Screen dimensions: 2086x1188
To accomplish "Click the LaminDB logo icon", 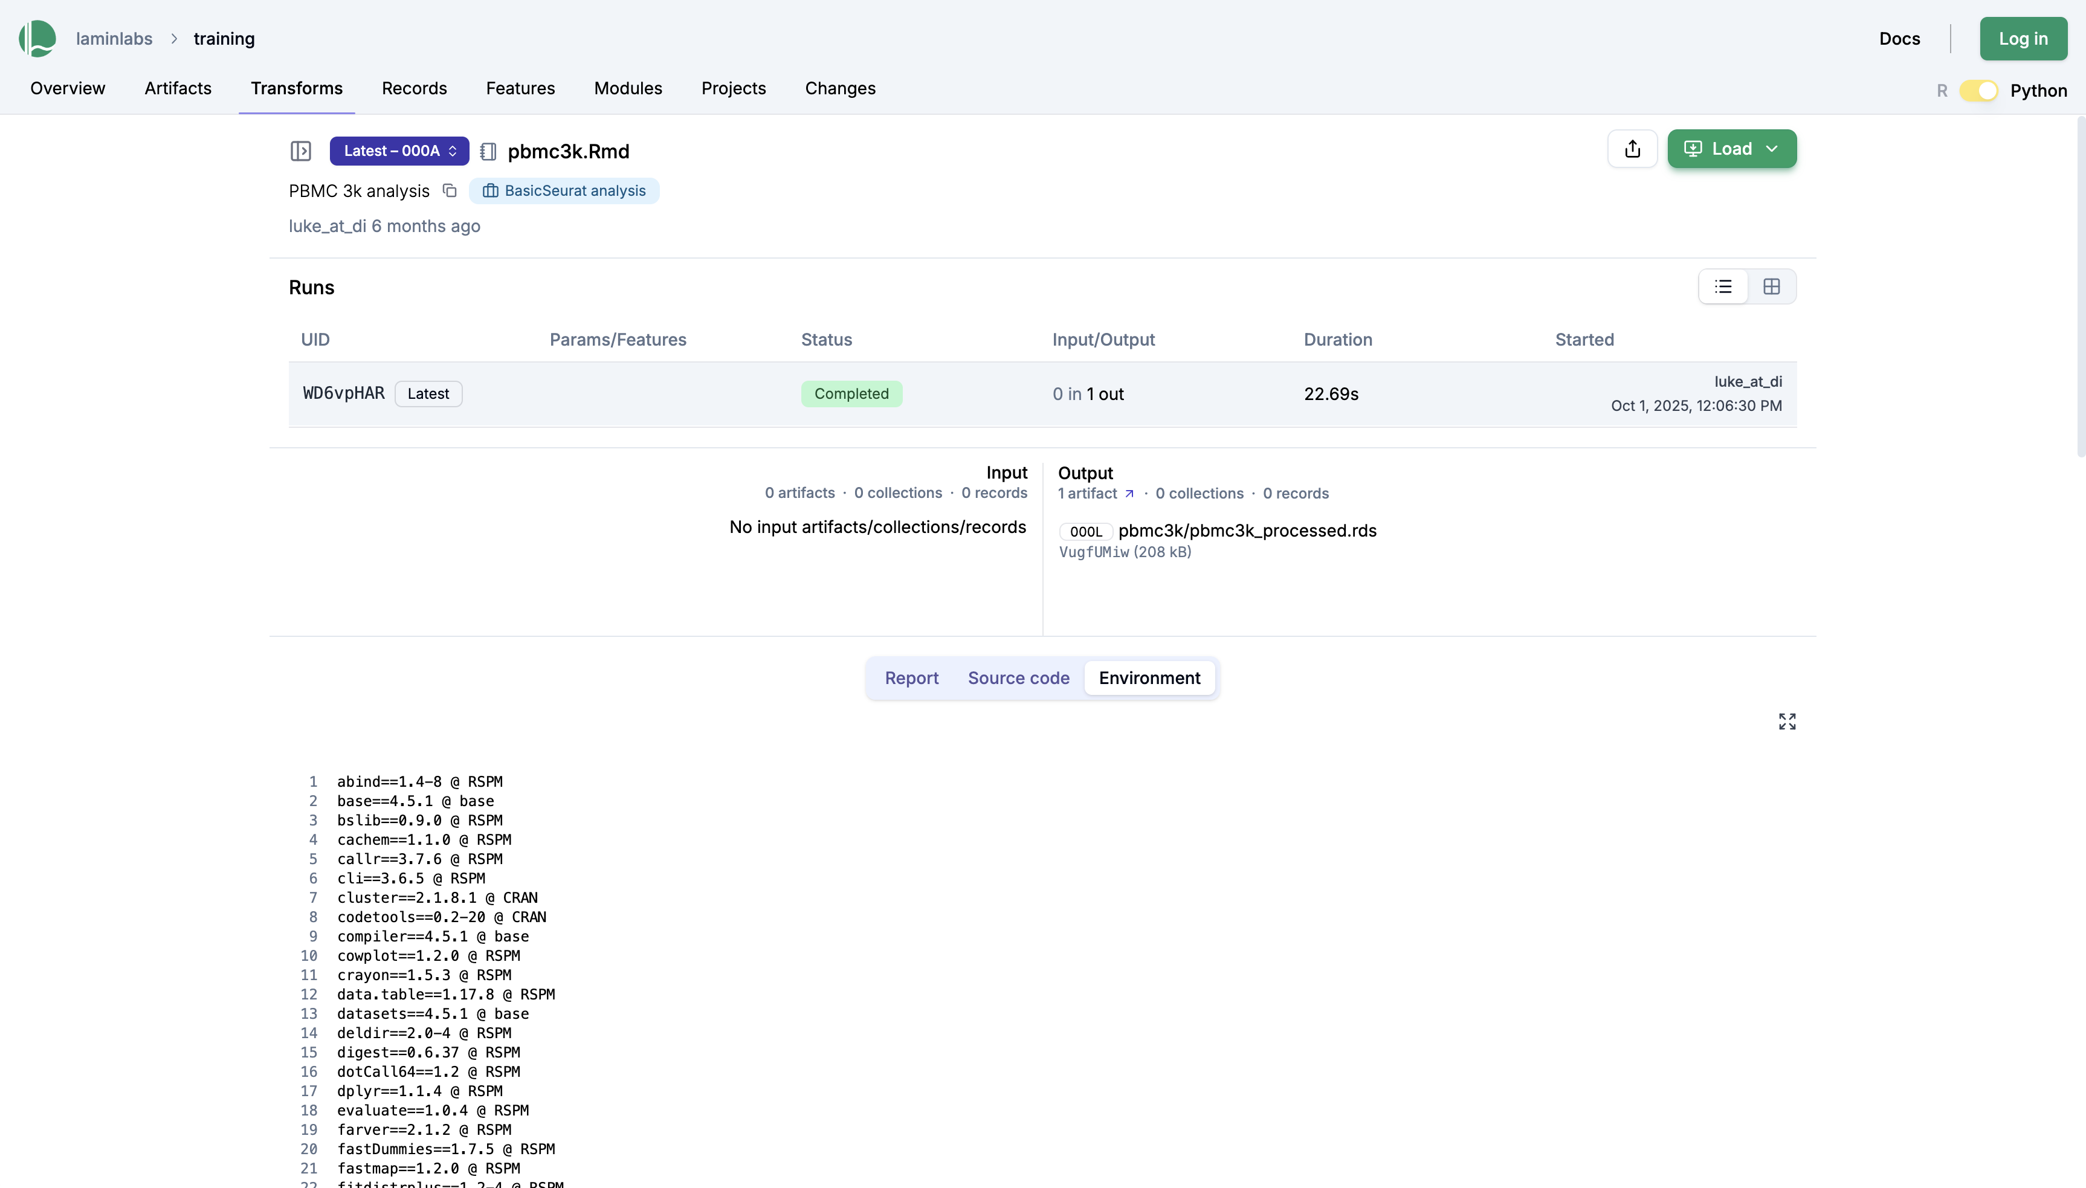I will (x=37, y=38).
